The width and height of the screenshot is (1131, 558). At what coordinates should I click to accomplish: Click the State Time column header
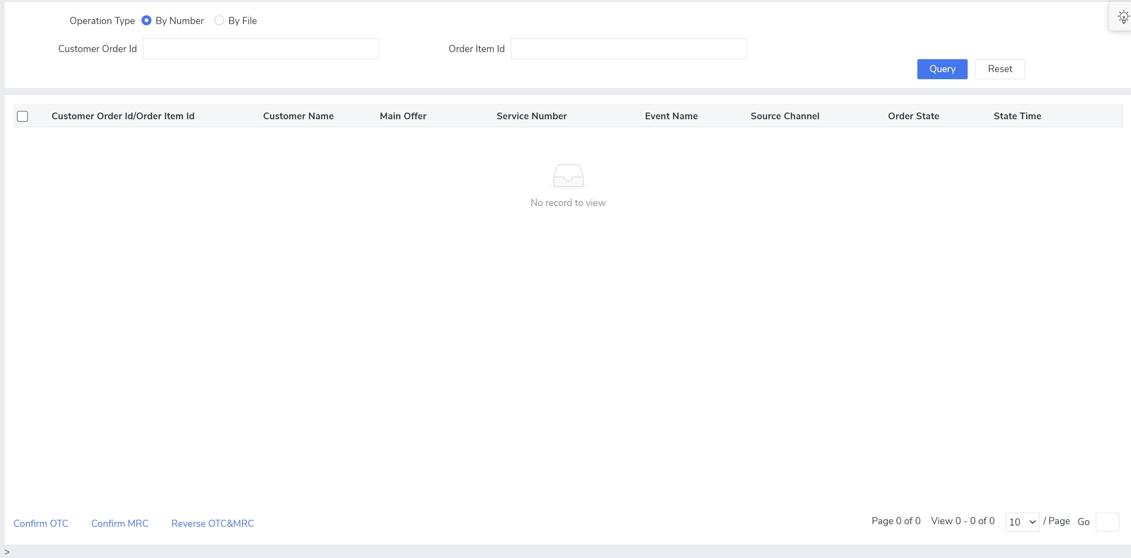[1018, 115]
